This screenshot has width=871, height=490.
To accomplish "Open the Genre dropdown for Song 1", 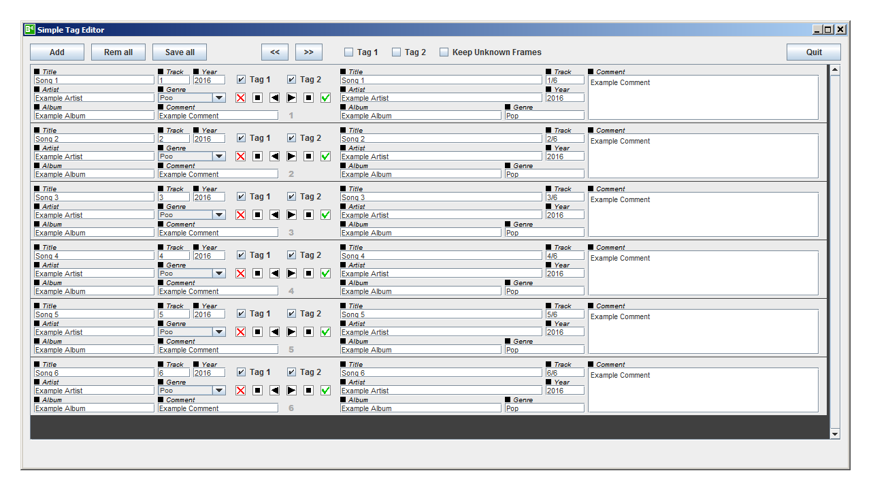I will (192, 98).
